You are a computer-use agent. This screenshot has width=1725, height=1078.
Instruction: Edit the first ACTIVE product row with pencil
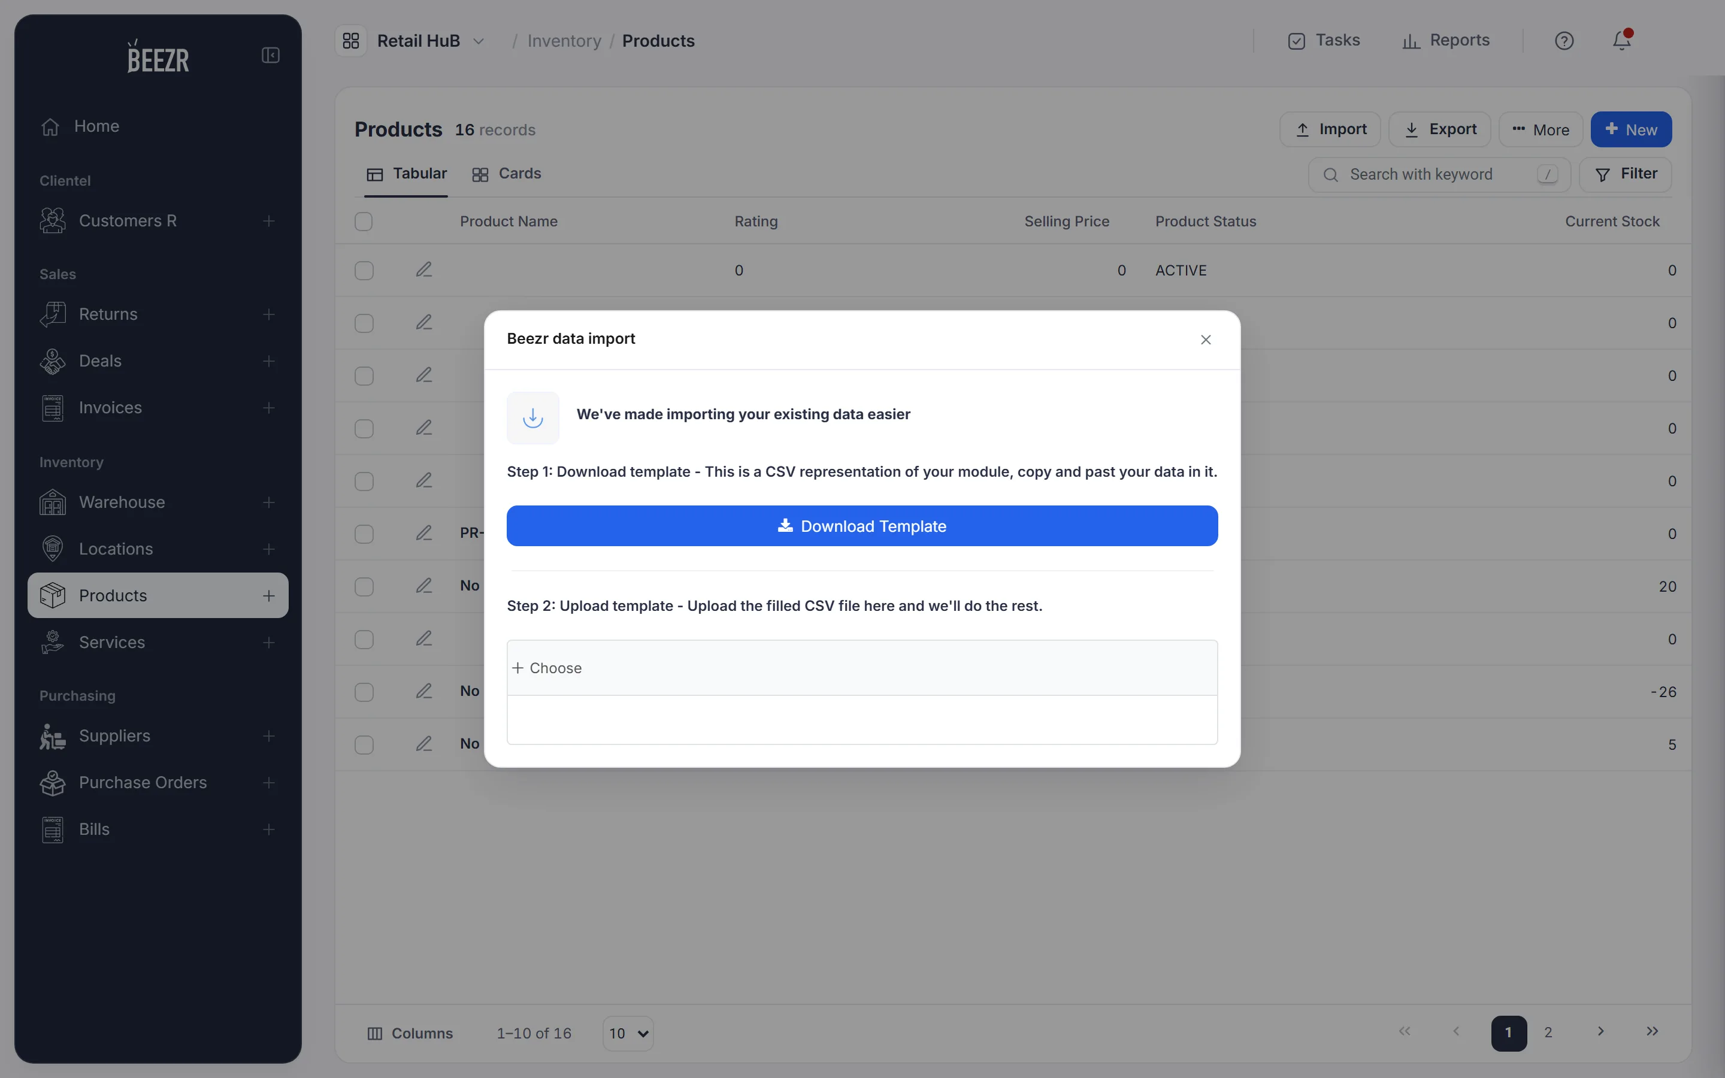click(x=424, y=269)
